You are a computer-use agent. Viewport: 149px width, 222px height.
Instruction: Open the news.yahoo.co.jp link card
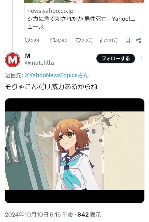click(84, 18)
